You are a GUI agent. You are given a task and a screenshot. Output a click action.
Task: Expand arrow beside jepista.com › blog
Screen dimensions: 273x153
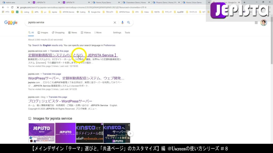(47, 97)
